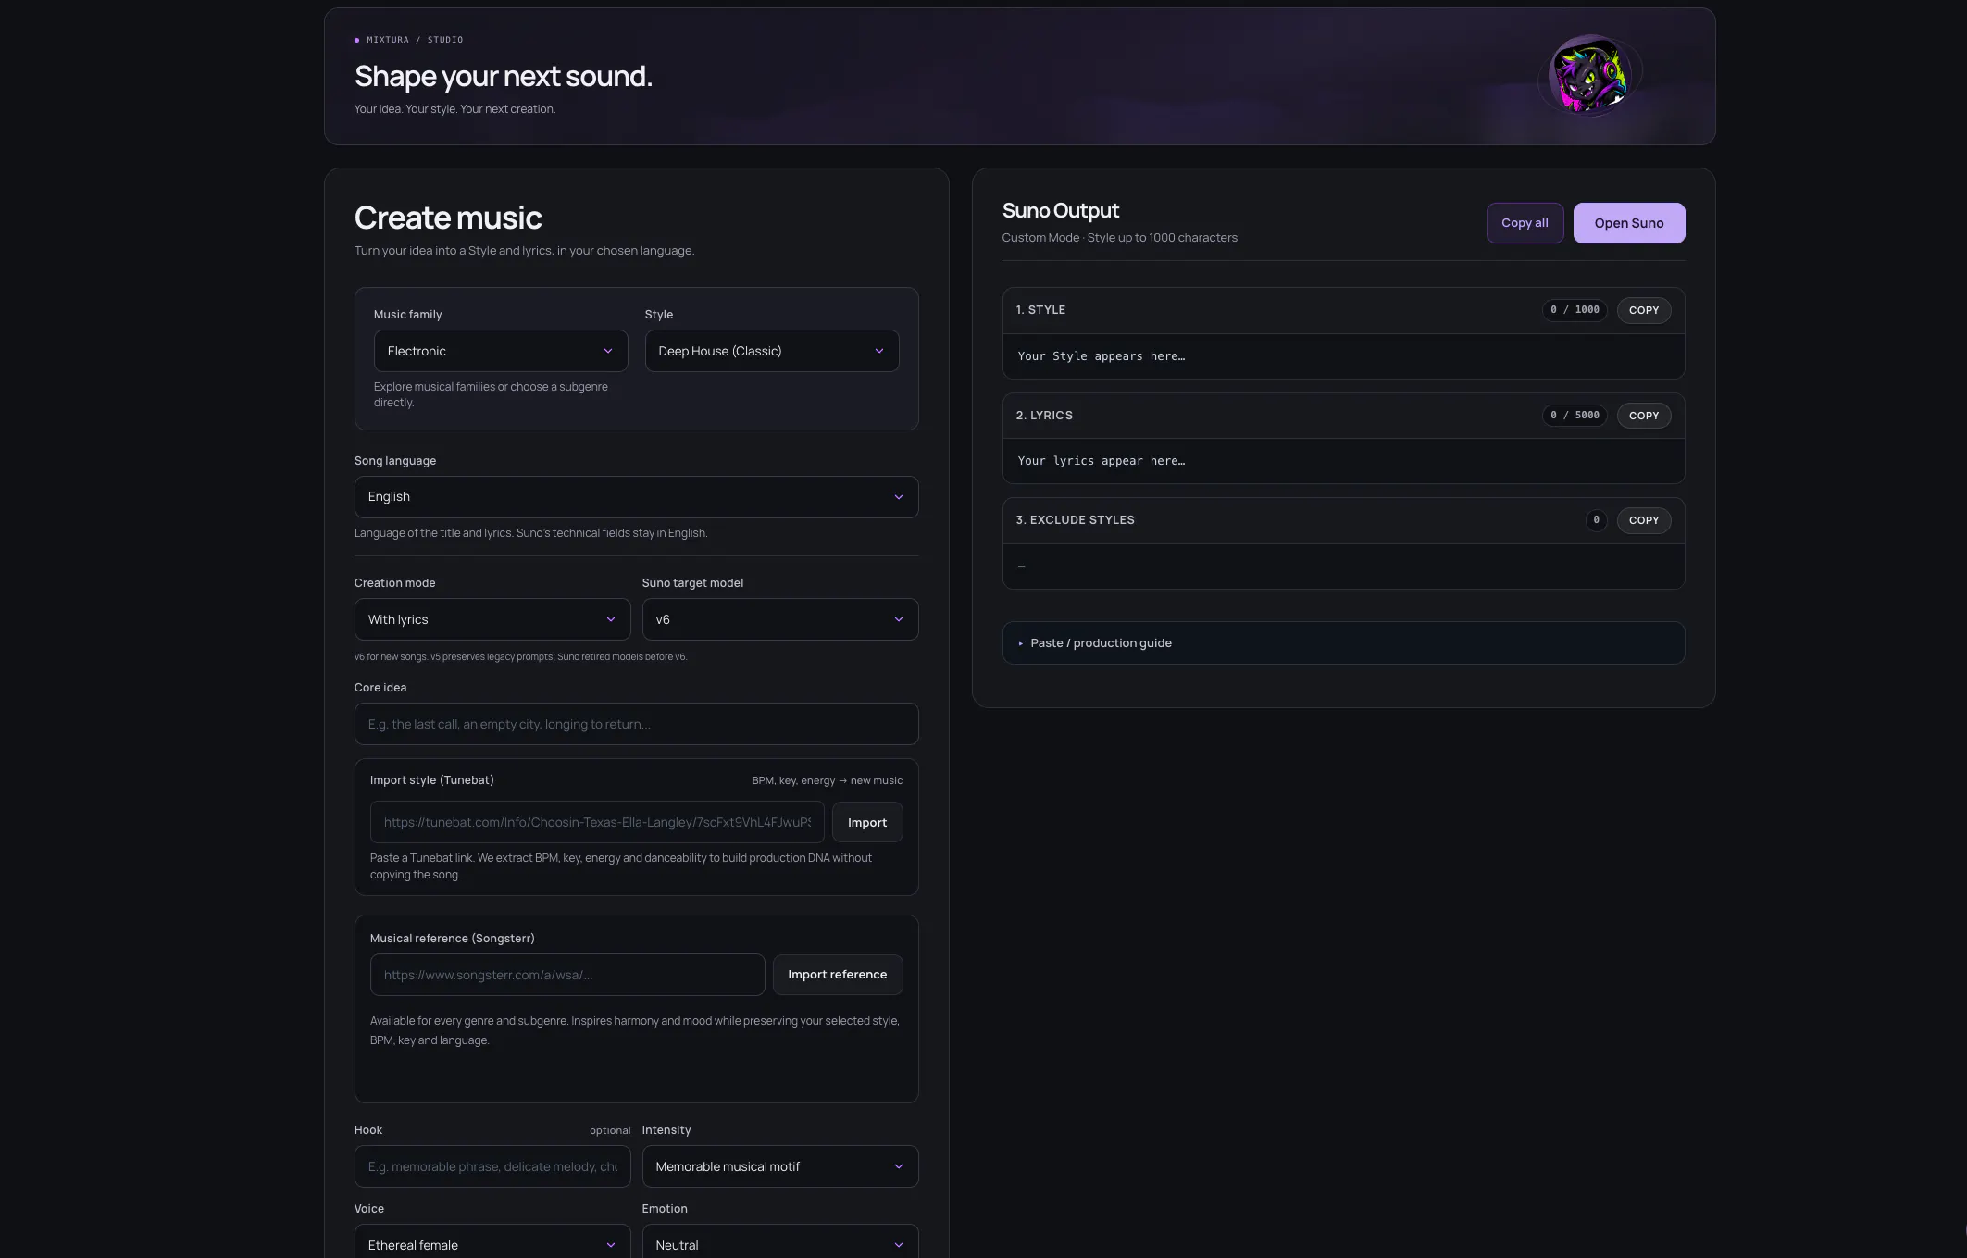The height and width of the screenshot is (1258, 1967).
Task: Click the 'Suno Output' heading
Action: [x=1060, y=211]
